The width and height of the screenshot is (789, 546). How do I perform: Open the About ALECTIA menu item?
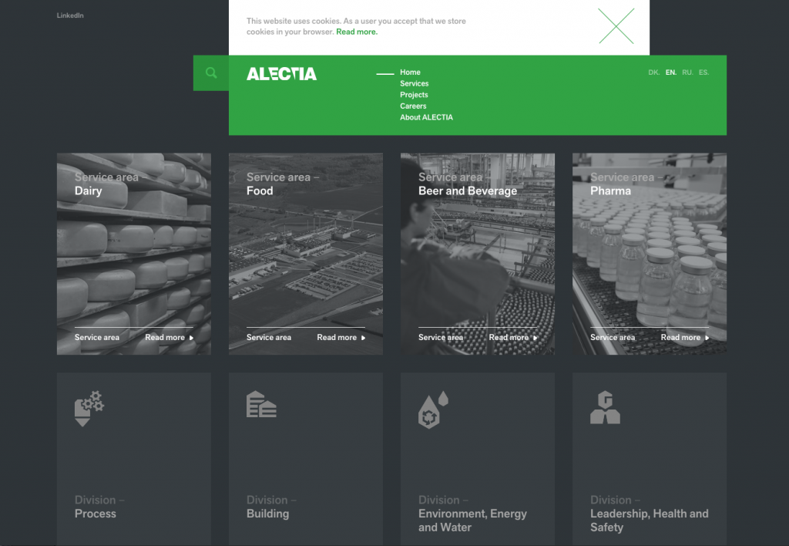[426, 117]
